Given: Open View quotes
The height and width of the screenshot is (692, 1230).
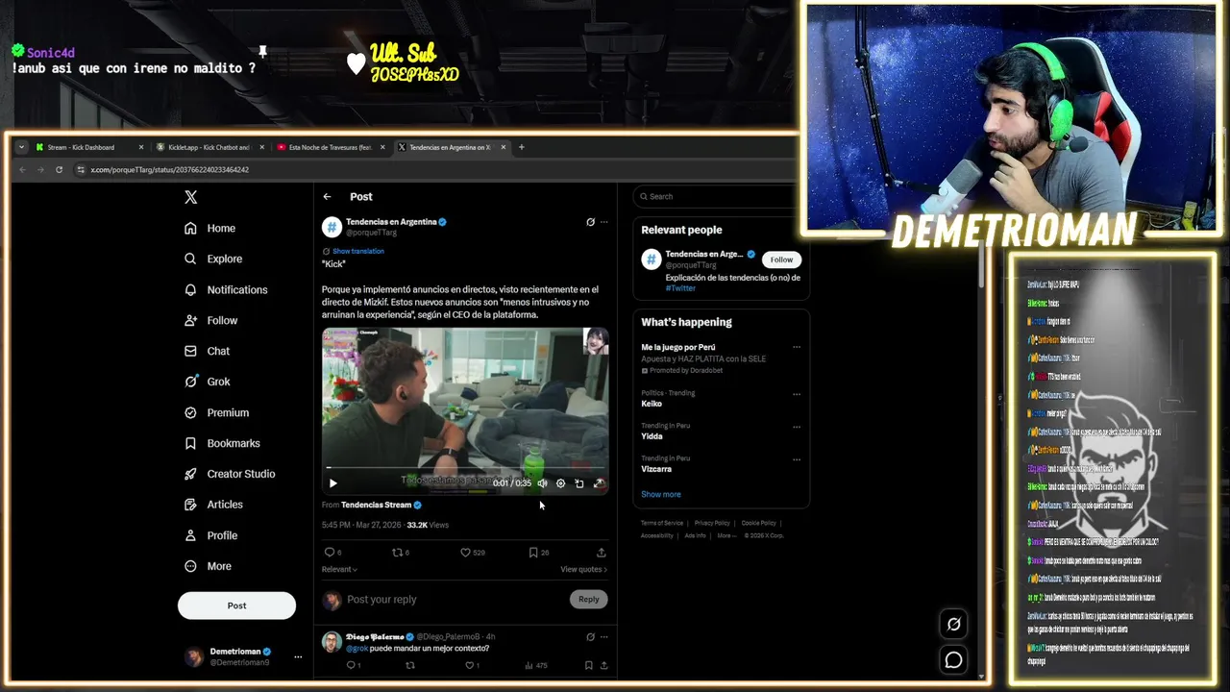Looking at the screenshot, I should [583, 569].
